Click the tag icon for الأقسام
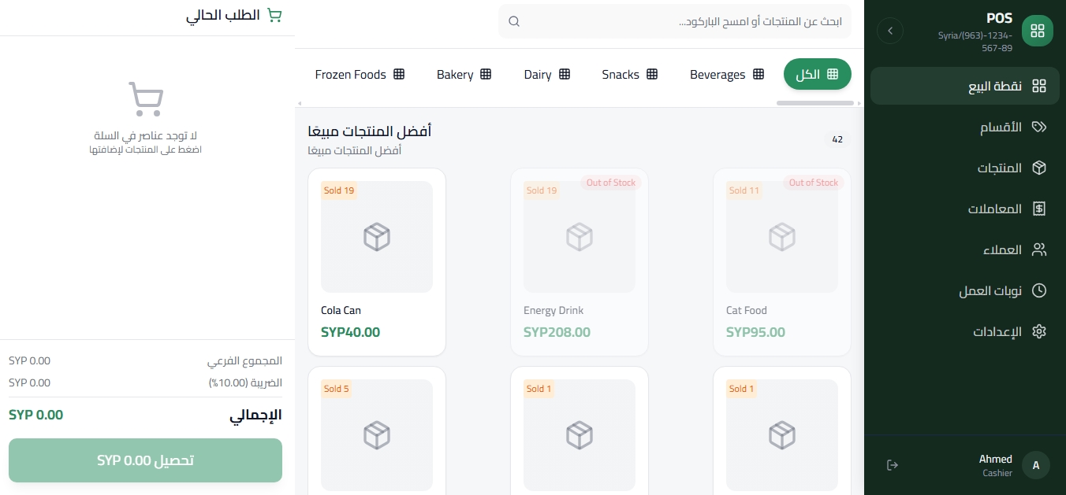This screenshot has height=495, width=1066. point(1039,127)
